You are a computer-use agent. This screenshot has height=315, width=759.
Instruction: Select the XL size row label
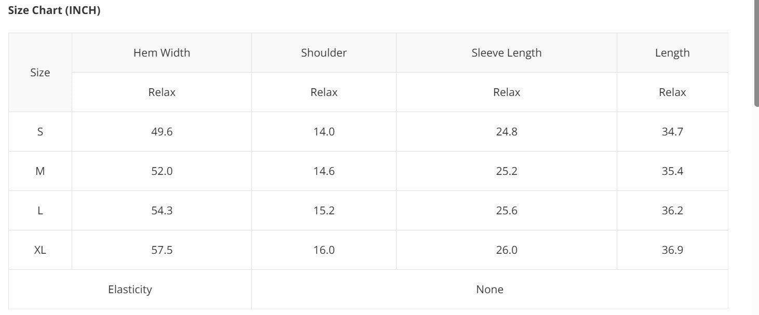pos(40,250)
